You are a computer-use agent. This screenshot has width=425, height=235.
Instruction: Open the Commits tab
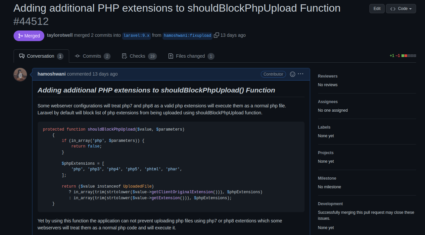pos(92,56)
